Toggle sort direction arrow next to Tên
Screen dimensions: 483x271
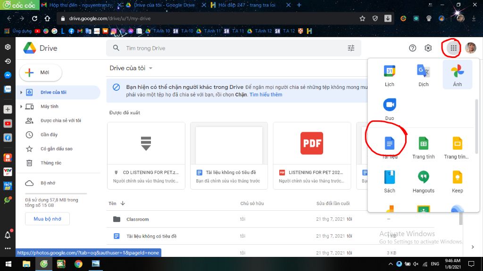click(123, 203)
